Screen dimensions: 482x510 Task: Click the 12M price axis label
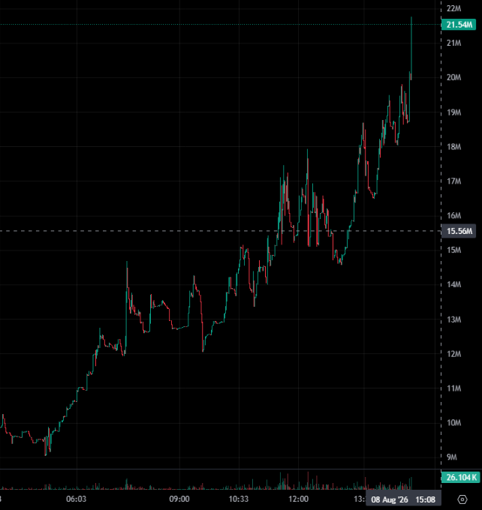[453, 354]
